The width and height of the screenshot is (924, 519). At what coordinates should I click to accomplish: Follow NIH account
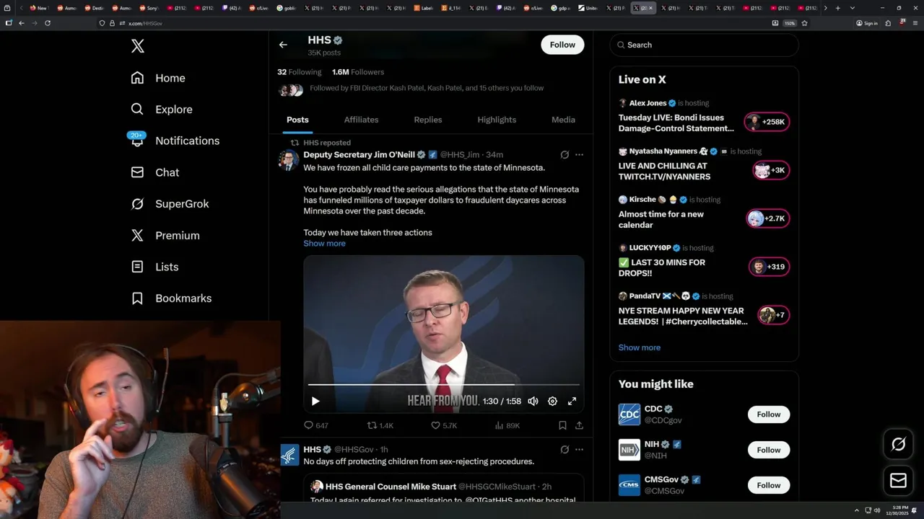pyautogui.click(x=769, y=450)
